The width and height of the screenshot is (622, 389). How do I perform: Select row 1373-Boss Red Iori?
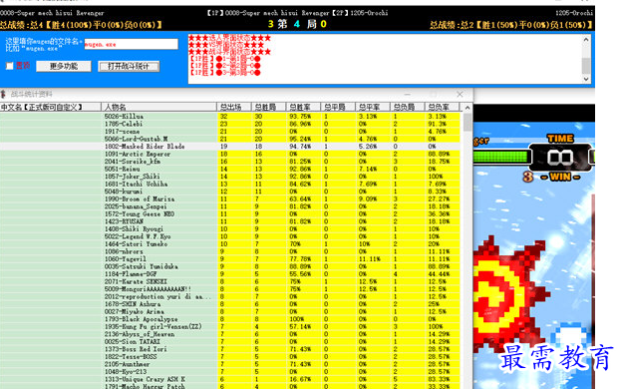click(x=230, y=350)
